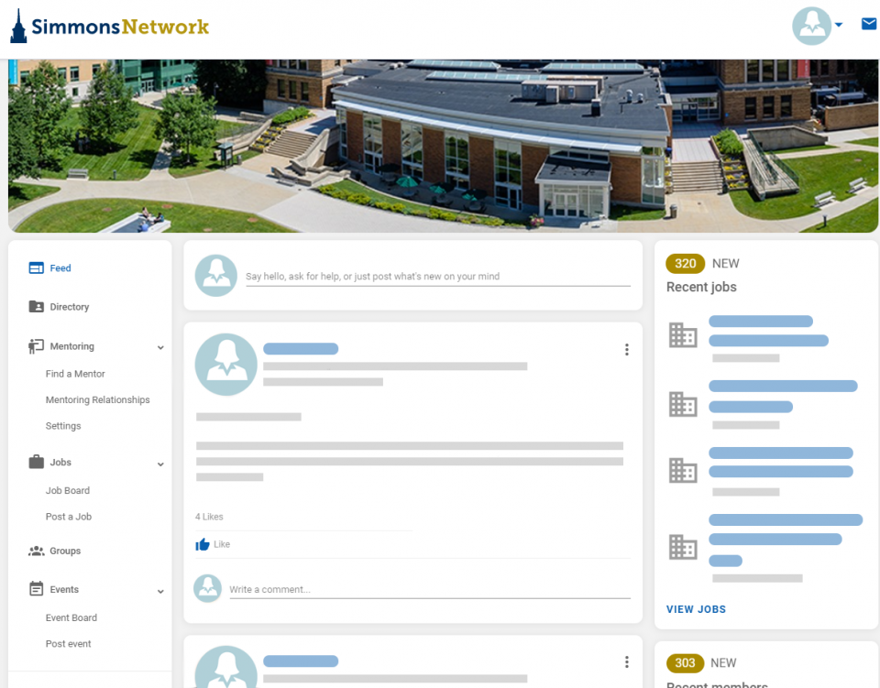
Task: Click the Simmons Network logo
Action: pyautogui.click(x=110, y=27)
